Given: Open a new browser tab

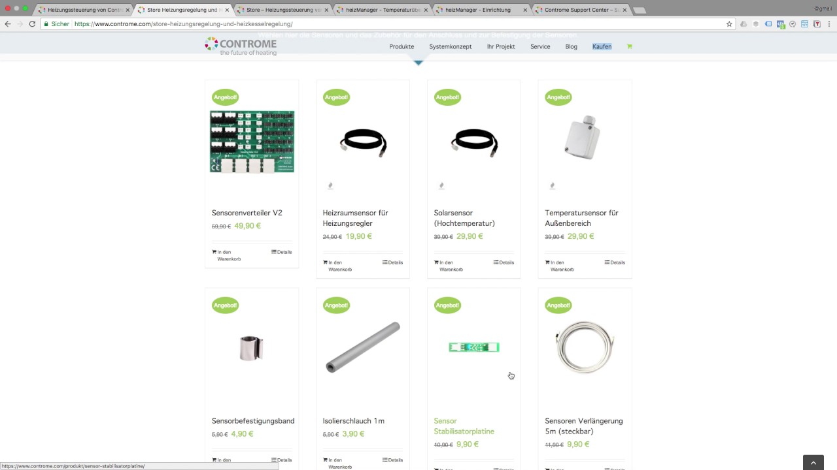Looking at the screenshot, I should pos(640,10).
